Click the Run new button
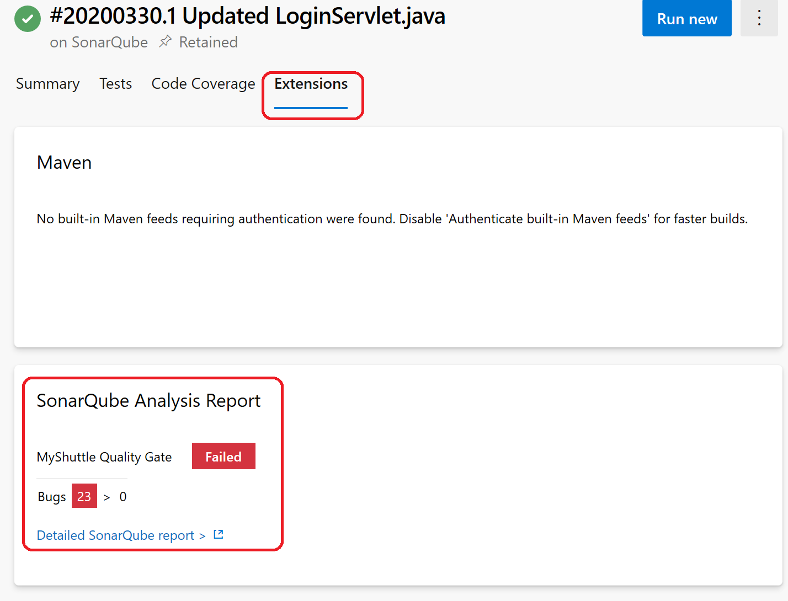 pos(687,18)
